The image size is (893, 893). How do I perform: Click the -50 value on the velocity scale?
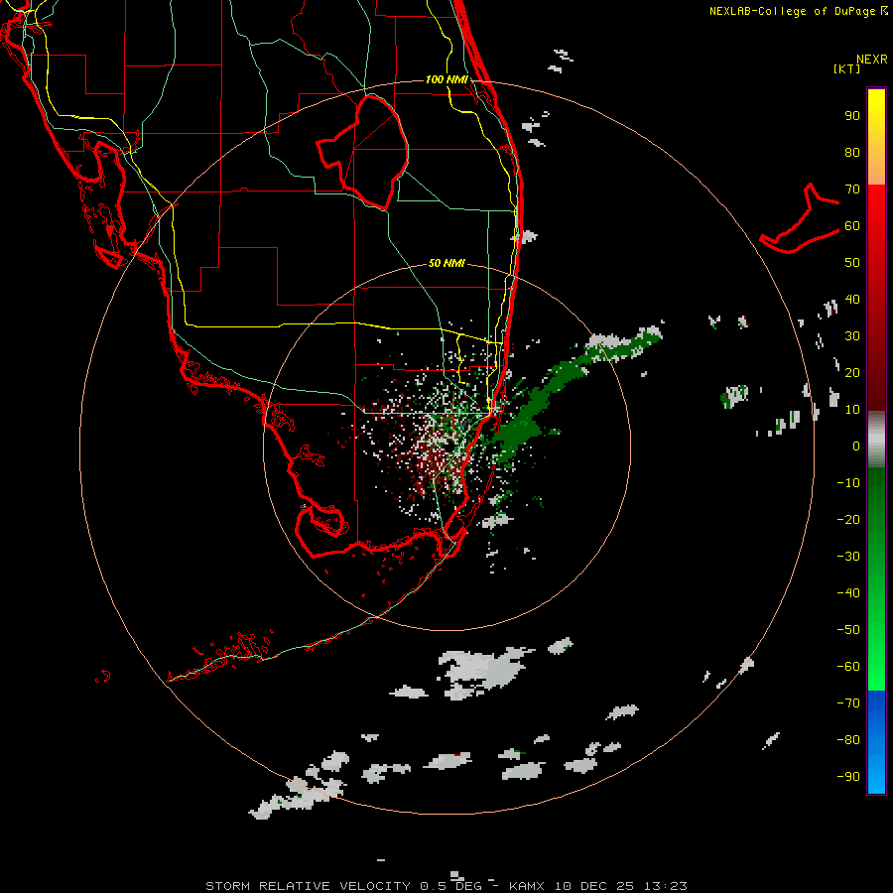(848, 629)
